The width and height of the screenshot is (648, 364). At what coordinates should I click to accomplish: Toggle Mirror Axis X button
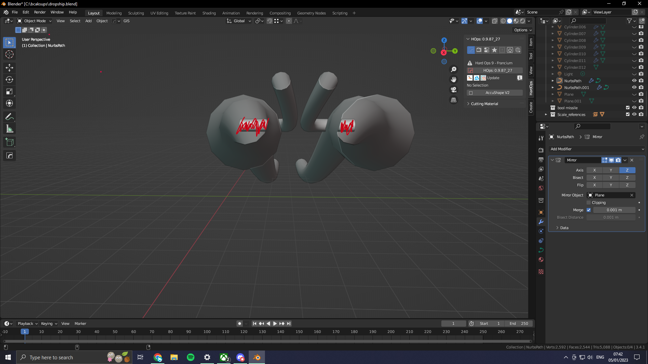tap(594, 170)
